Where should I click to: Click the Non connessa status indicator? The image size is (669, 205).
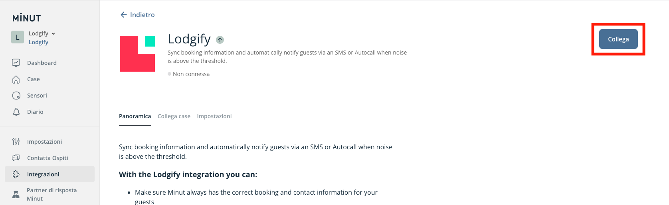click(189, 74)
